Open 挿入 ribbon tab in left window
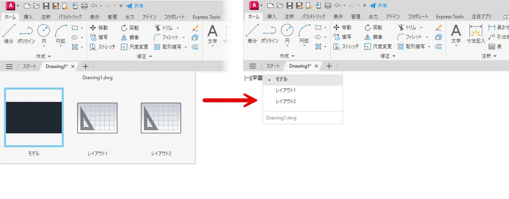Viewport: 509px width, 199px height. click(28, 17)
